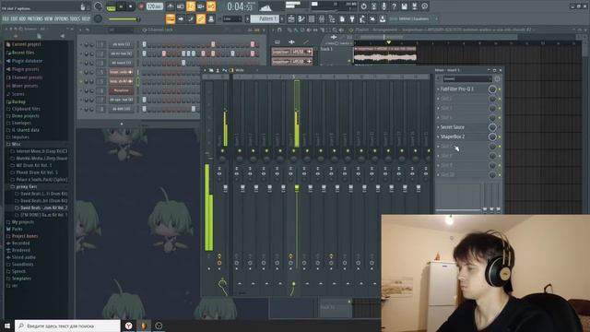Click the tempo display showing 120
Screen dimensions: 590x332
(154, 6)
